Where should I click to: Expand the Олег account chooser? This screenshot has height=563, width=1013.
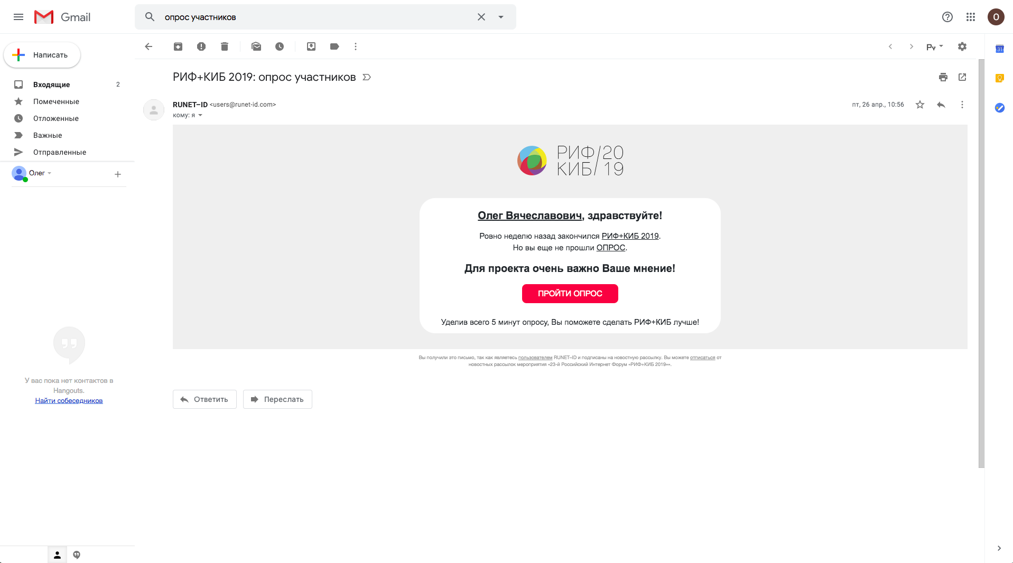50,173
